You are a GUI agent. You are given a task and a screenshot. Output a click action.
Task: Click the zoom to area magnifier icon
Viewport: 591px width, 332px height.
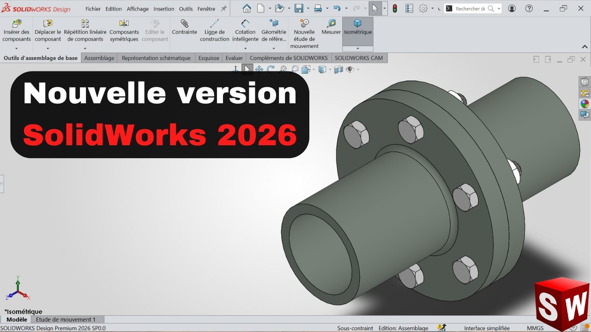tap(295, 69)
